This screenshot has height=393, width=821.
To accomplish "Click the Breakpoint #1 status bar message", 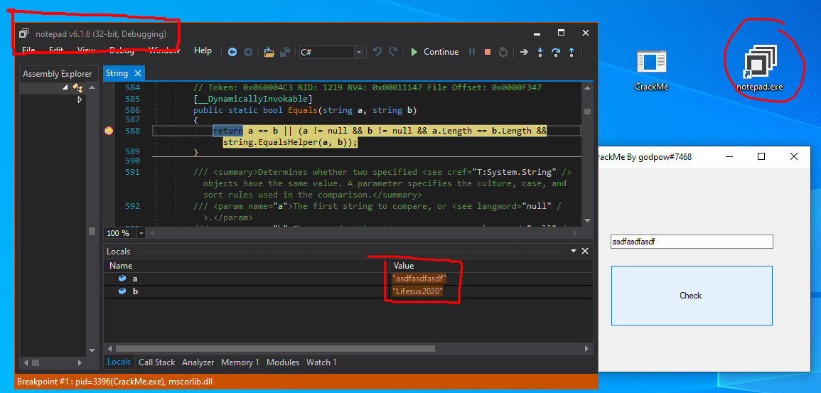I will [114, 382].
